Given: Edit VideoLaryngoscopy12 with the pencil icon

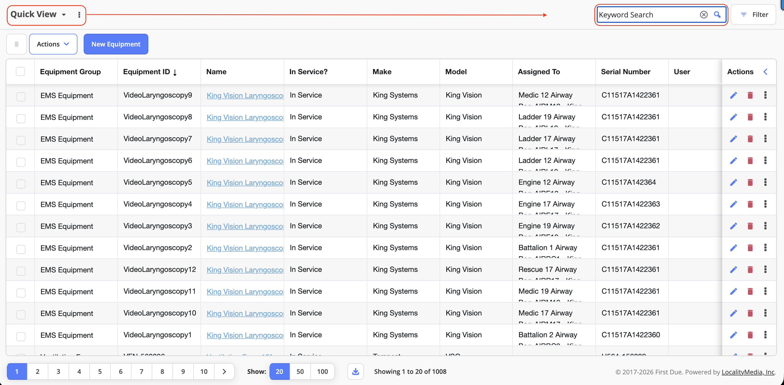Looking at the screenshot, I should (734, 270).
